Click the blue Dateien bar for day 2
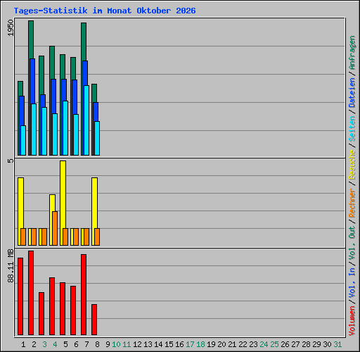360x352 pixels. click(32, 81)
